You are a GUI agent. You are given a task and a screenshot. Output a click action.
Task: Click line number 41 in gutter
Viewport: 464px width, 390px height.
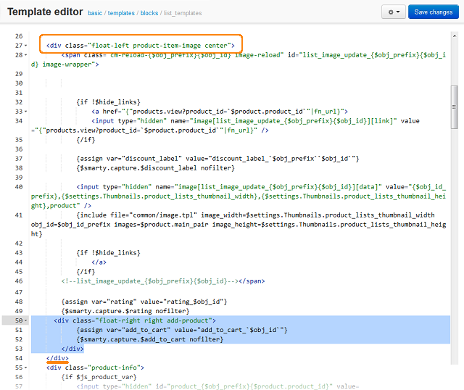pos(19,215)
